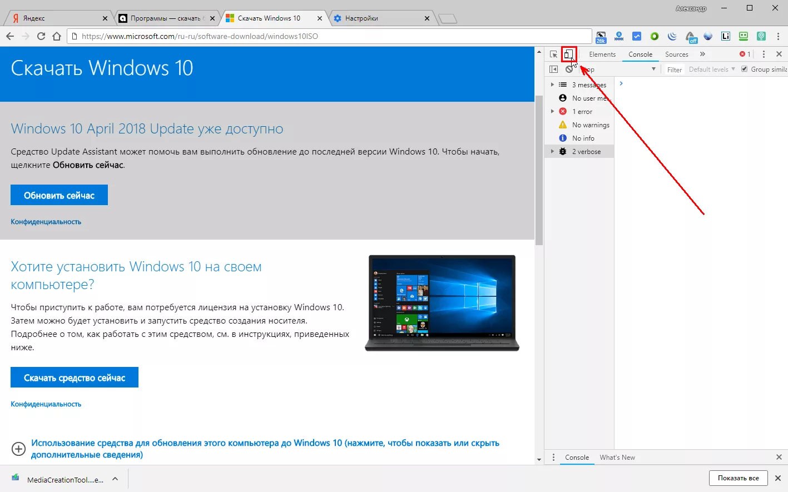Open DevTools customize menu (three dots)
The height and width of the screenshot is (492, 788).
pos(764,54)
